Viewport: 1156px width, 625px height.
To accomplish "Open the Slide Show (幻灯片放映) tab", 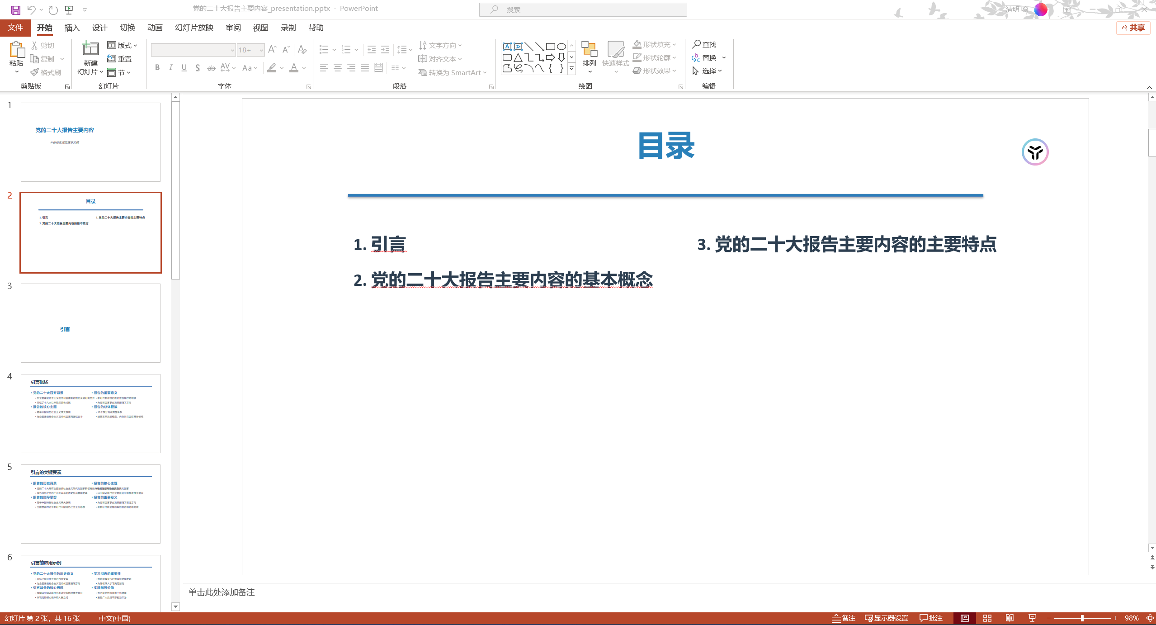I will point(194,28).
